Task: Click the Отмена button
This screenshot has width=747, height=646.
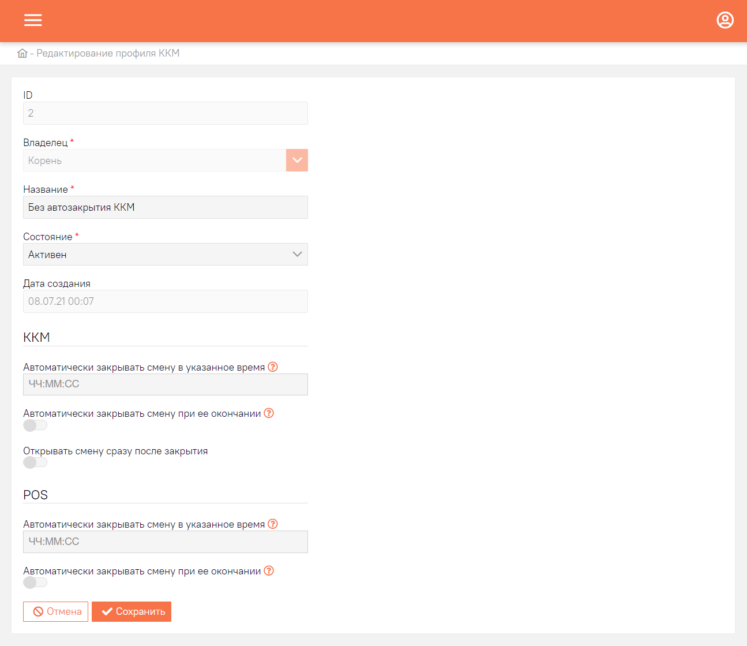Action: pyautogui.click(x=56, y=611)
